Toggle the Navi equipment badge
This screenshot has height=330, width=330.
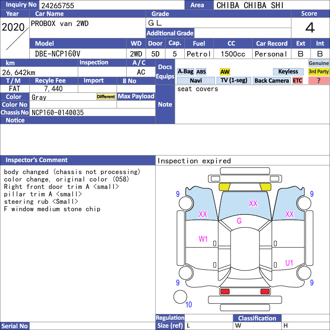pos(196,80)
